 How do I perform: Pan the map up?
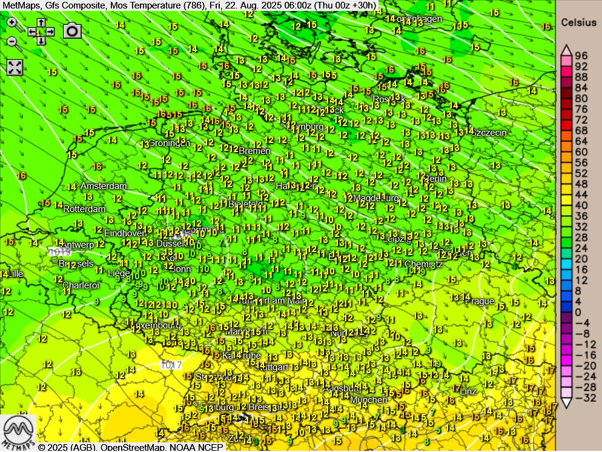41,23
